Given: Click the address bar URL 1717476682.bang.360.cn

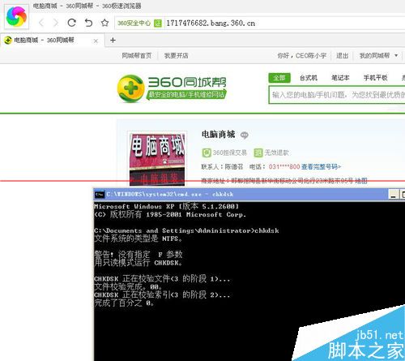Looking at the screenshot, I should (211, 24).
